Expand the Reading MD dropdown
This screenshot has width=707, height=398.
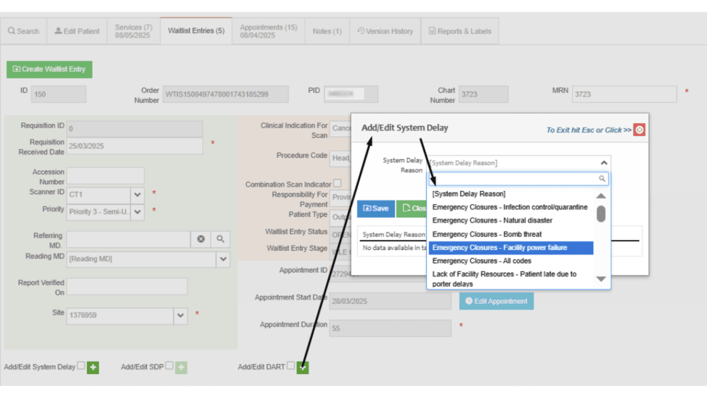[223, 259]
